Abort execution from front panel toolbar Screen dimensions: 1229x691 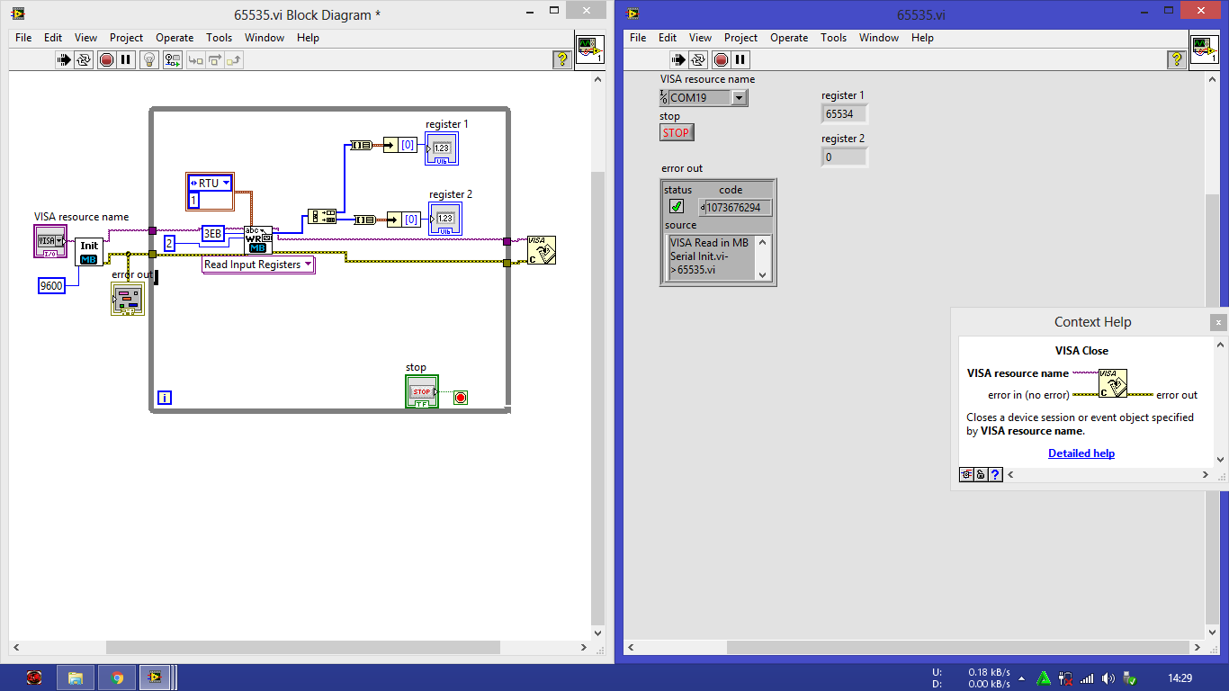tap(721, 60)
